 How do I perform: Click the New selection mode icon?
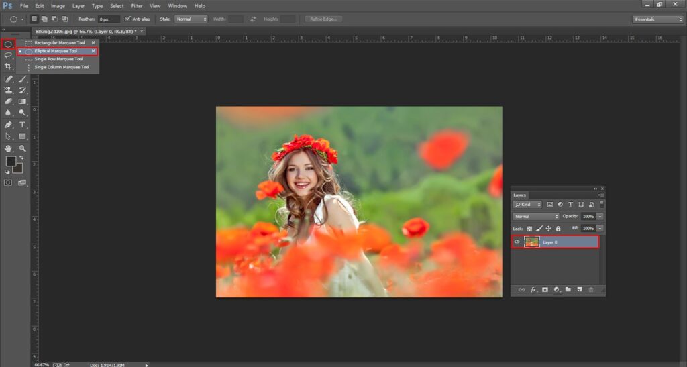point(34,19)
